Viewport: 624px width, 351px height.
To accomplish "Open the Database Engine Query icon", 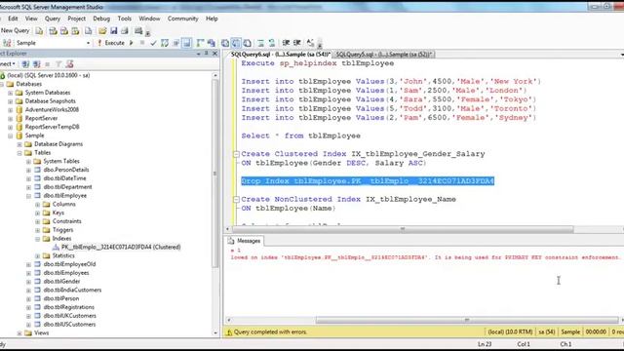I will (39, 30).
